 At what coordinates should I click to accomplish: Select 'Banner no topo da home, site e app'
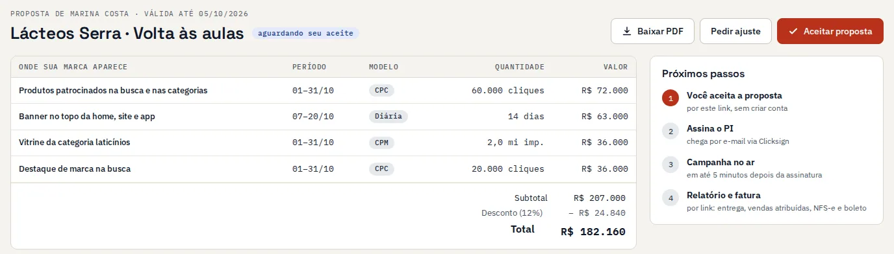click(87, 117)
